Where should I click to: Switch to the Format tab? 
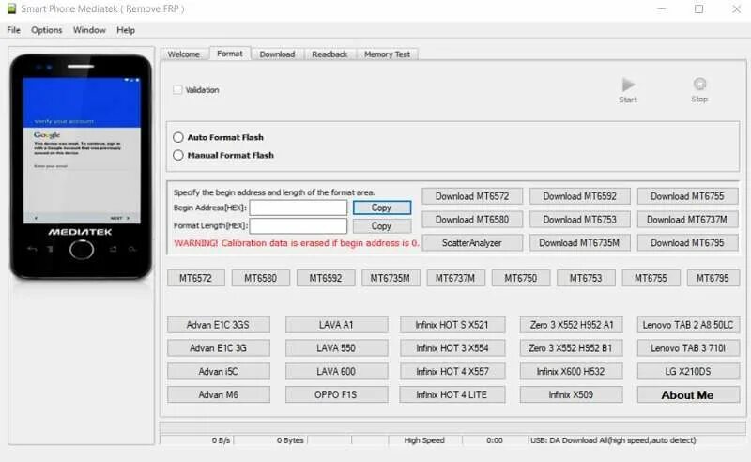point(230,54)
